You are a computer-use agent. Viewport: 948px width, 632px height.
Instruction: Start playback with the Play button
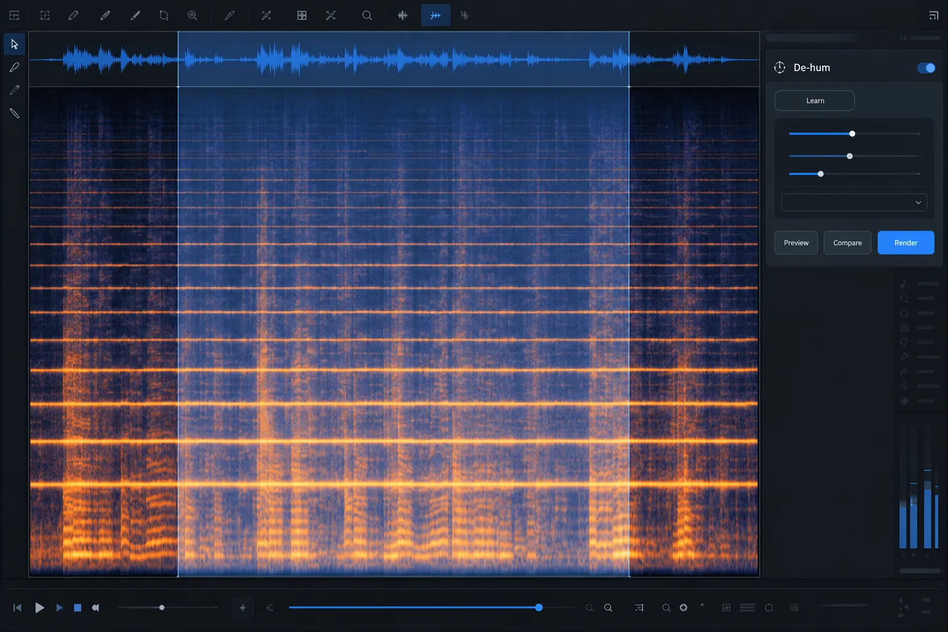[x=39, y=608]
